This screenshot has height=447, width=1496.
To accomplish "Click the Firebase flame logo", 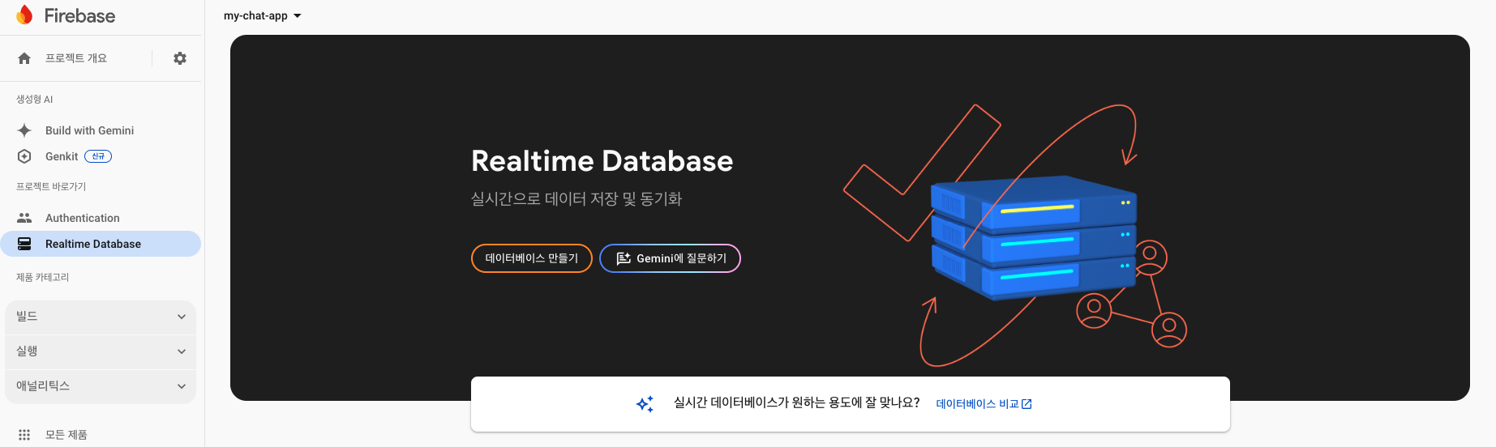I will click(x=24, y=15).
